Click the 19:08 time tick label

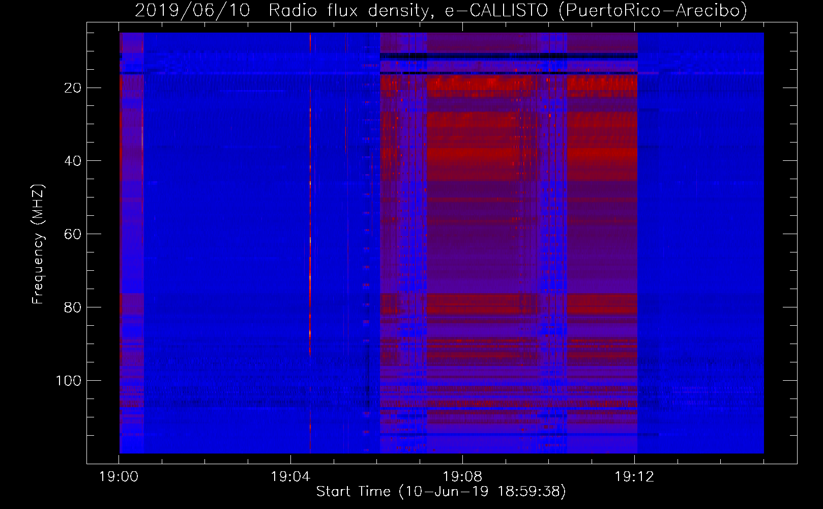[462, 477]
